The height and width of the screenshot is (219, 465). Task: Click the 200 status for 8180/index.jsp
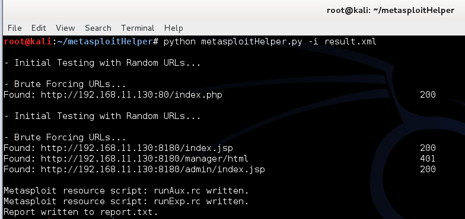point(428,148)
